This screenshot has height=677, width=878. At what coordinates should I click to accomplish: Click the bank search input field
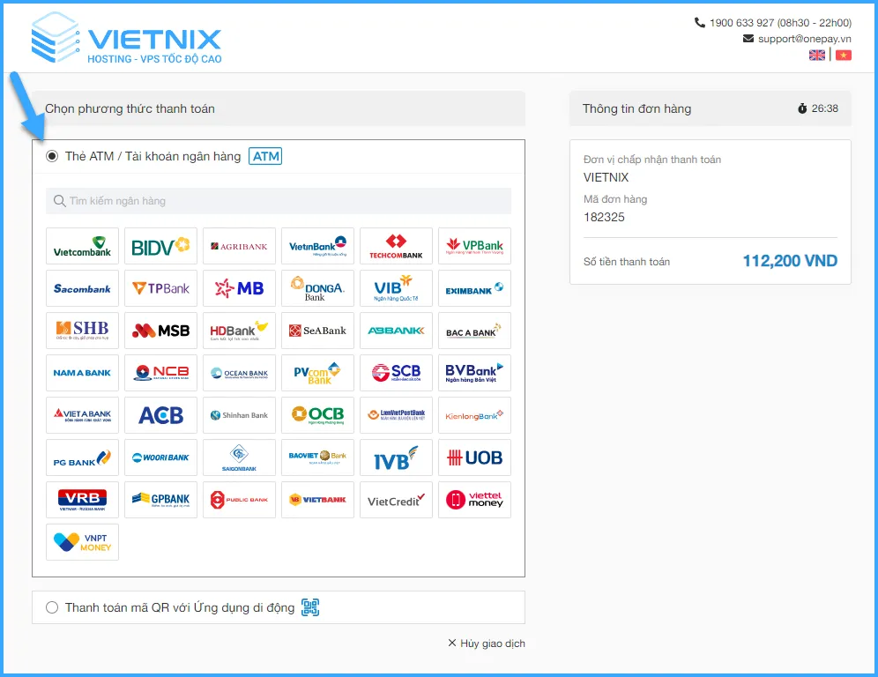point(279,201)
